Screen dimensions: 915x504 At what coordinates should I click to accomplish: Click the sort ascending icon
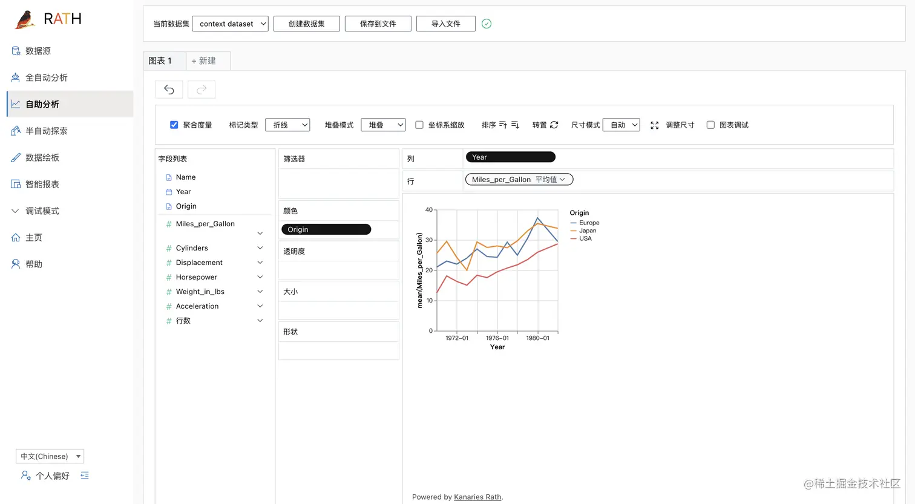click(503, 125)
